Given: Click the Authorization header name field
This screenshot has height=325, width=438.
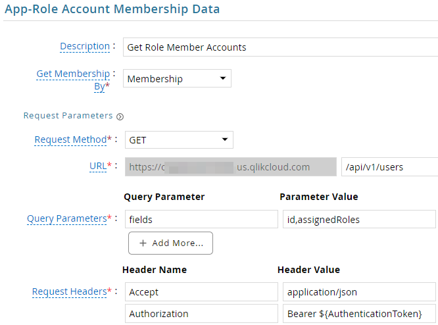Looking at the screenshot, I should pyautogui.click(x=201, y=314).
